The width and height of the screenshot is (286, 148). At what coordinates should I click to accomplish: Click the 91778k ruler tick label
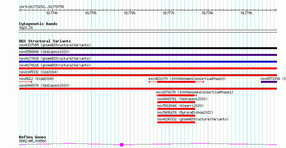(208, 13)
